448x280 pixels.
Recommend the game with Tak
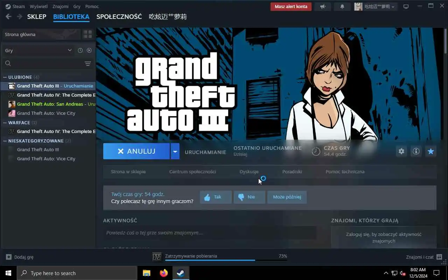[x=216, y=197]
